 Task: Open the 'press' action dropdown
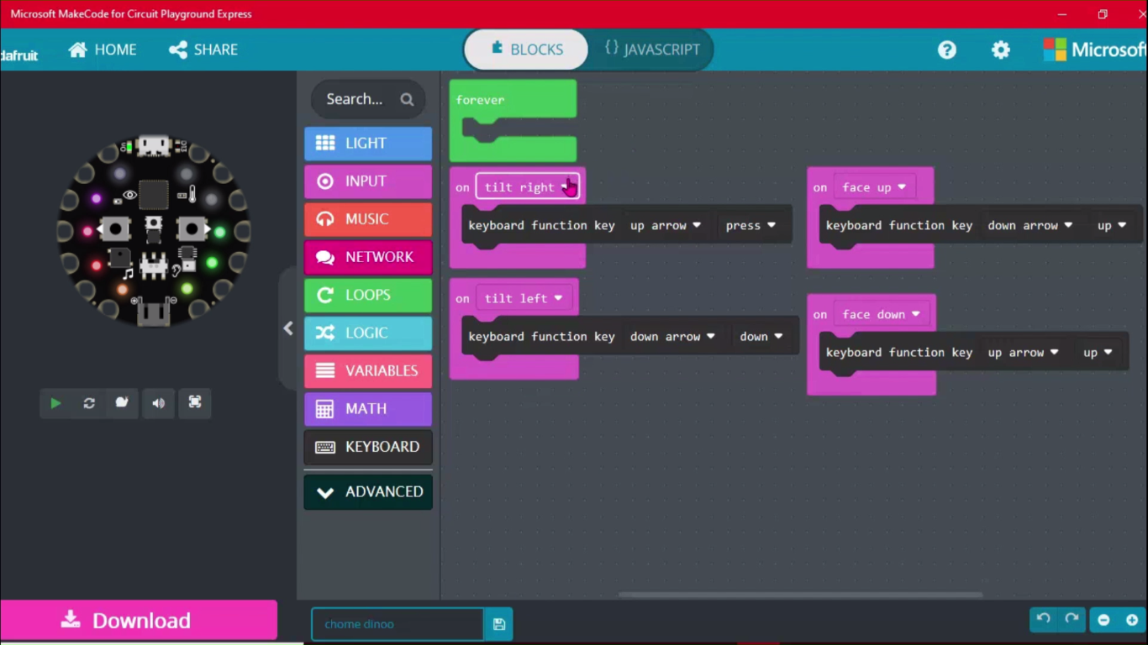coord(750,225)
